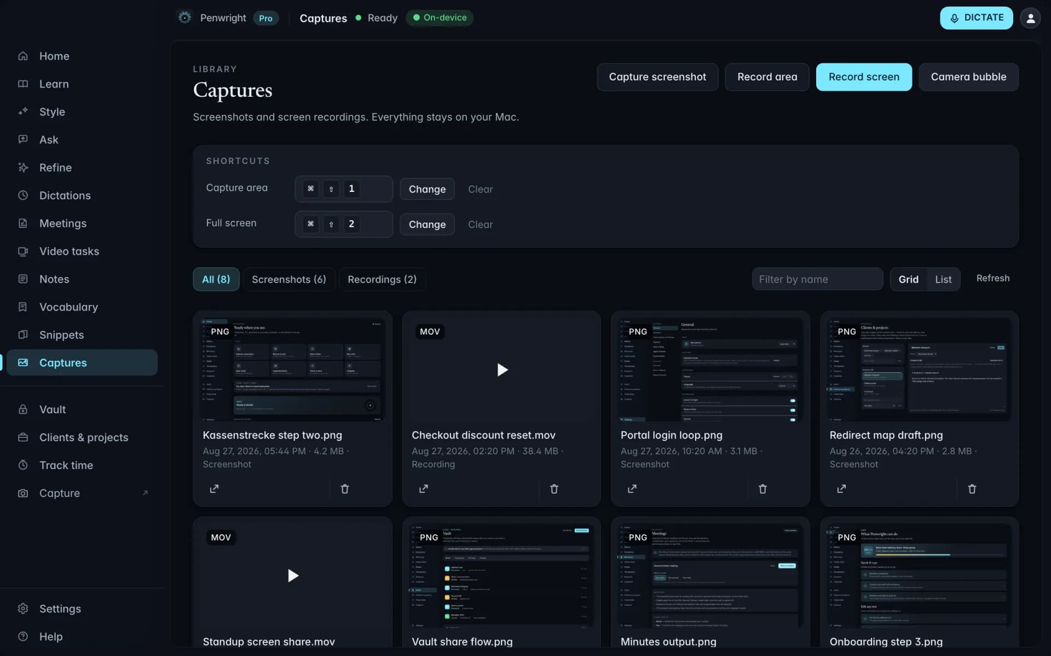Viewport: 1051px width, 656px height.
Task: Open Checkout discount reset.mov externally
Action: pyautogui.click(x=423, y=489)
